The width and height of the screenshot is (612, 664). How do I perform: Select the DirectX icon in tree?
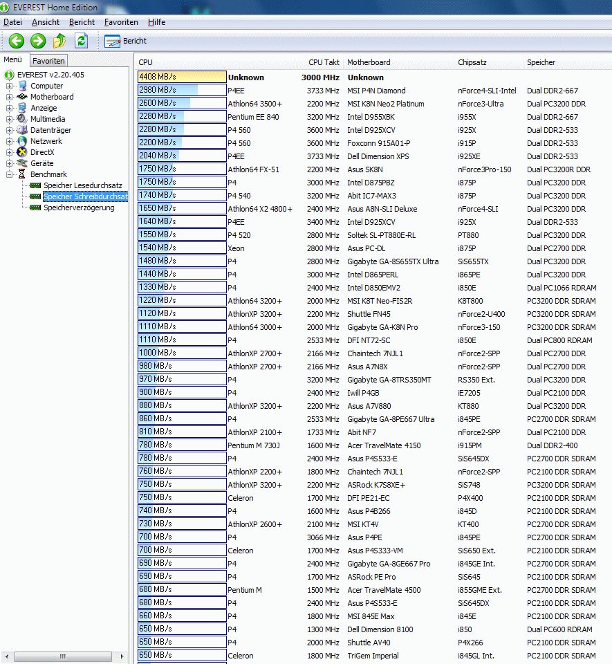point(23,152)
